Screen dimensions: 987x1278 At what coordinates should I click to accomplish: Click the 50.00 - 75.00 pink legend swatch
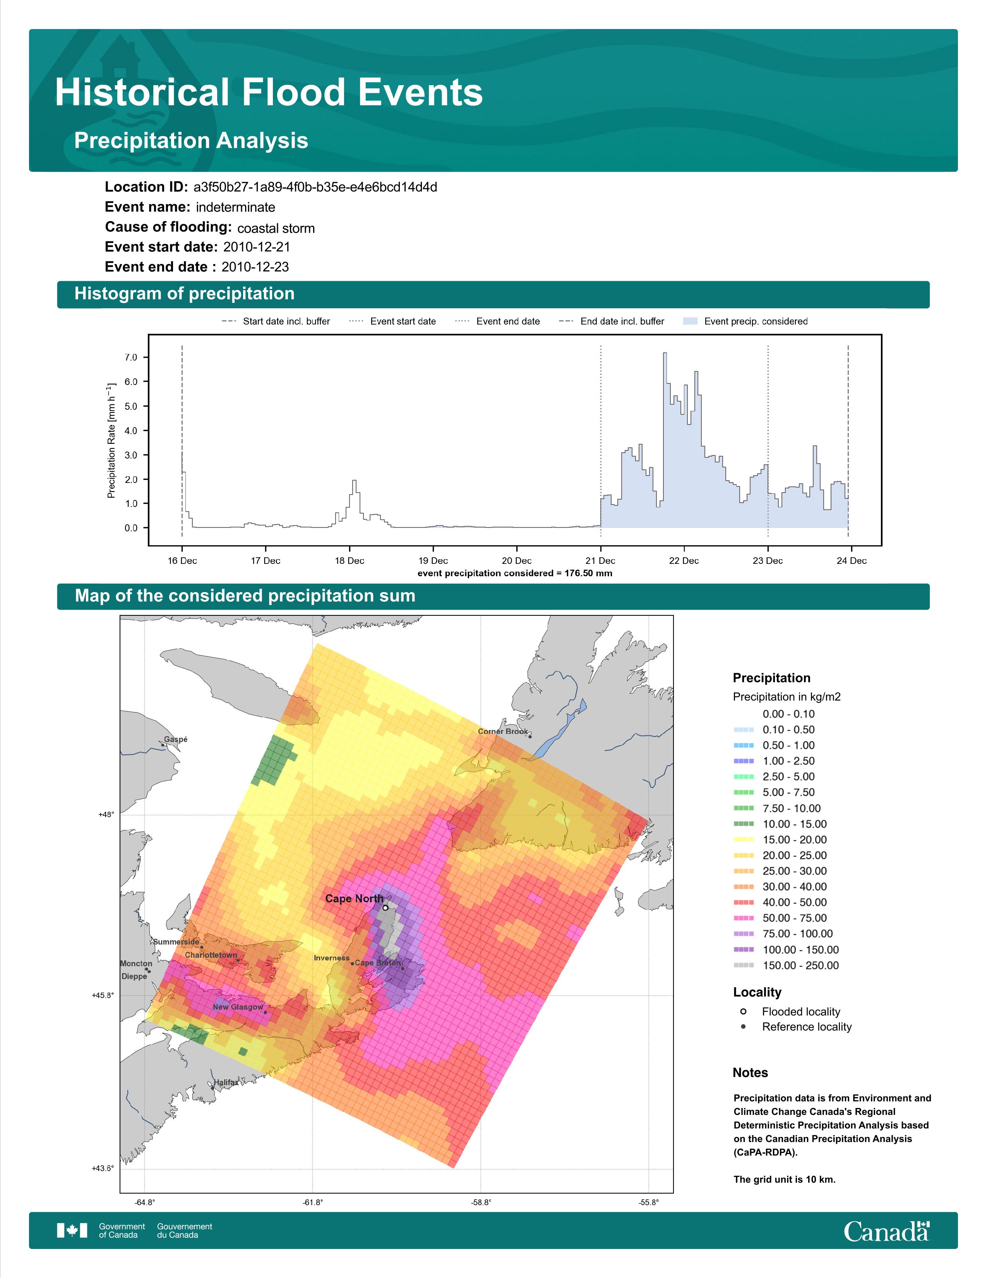click(743, 918)
